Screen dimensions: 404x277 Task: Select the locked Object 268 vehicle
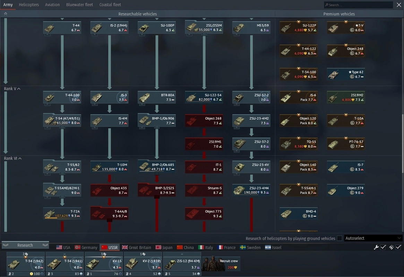(x=204, y=120)
